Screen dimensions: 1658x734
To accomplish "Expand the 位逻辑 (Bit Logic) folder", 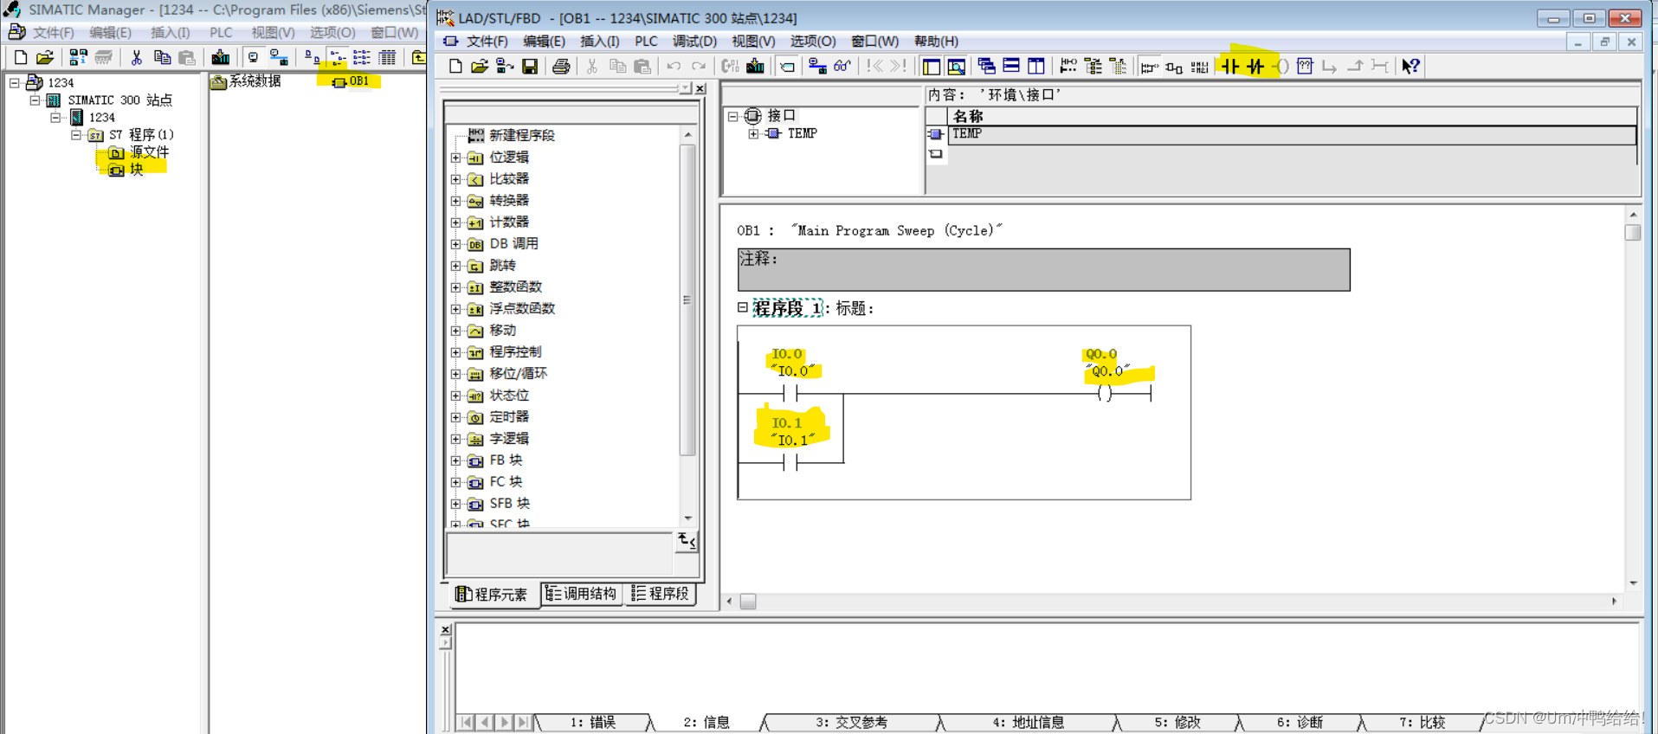I will [x=455, y=158].
